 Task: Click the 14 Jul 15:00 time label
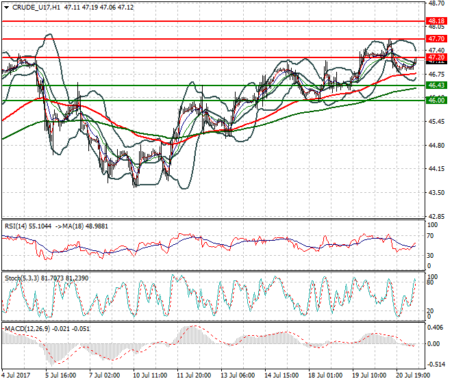click(x=281, y=375)
